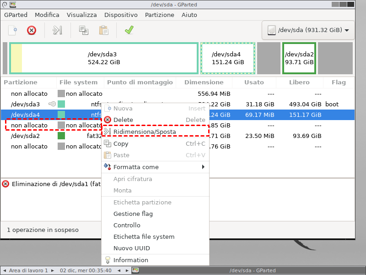366x275 pixels.
Task: Click the New partition toolbar icon
Action: (x=13, y=30)
